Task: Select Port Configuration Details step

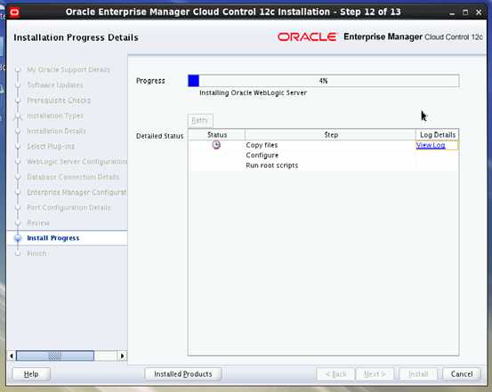Action: point(69,208)
